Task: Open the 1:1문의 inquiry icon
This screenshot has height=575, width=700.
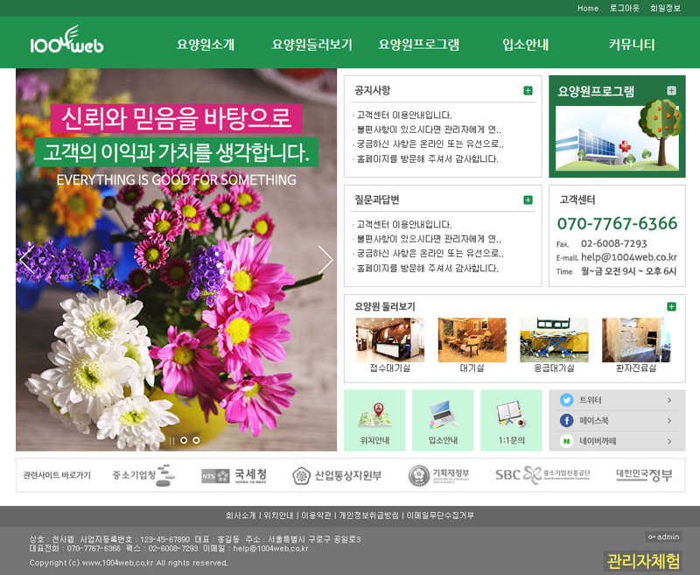Action: (x=511, y=413)
